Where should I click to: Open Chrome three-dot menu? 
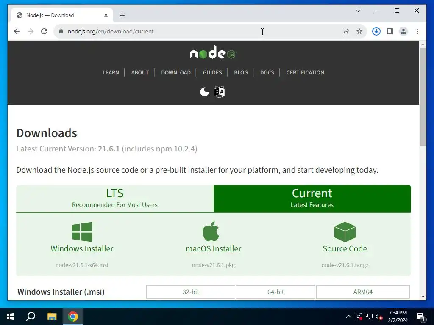coord(417,31)
